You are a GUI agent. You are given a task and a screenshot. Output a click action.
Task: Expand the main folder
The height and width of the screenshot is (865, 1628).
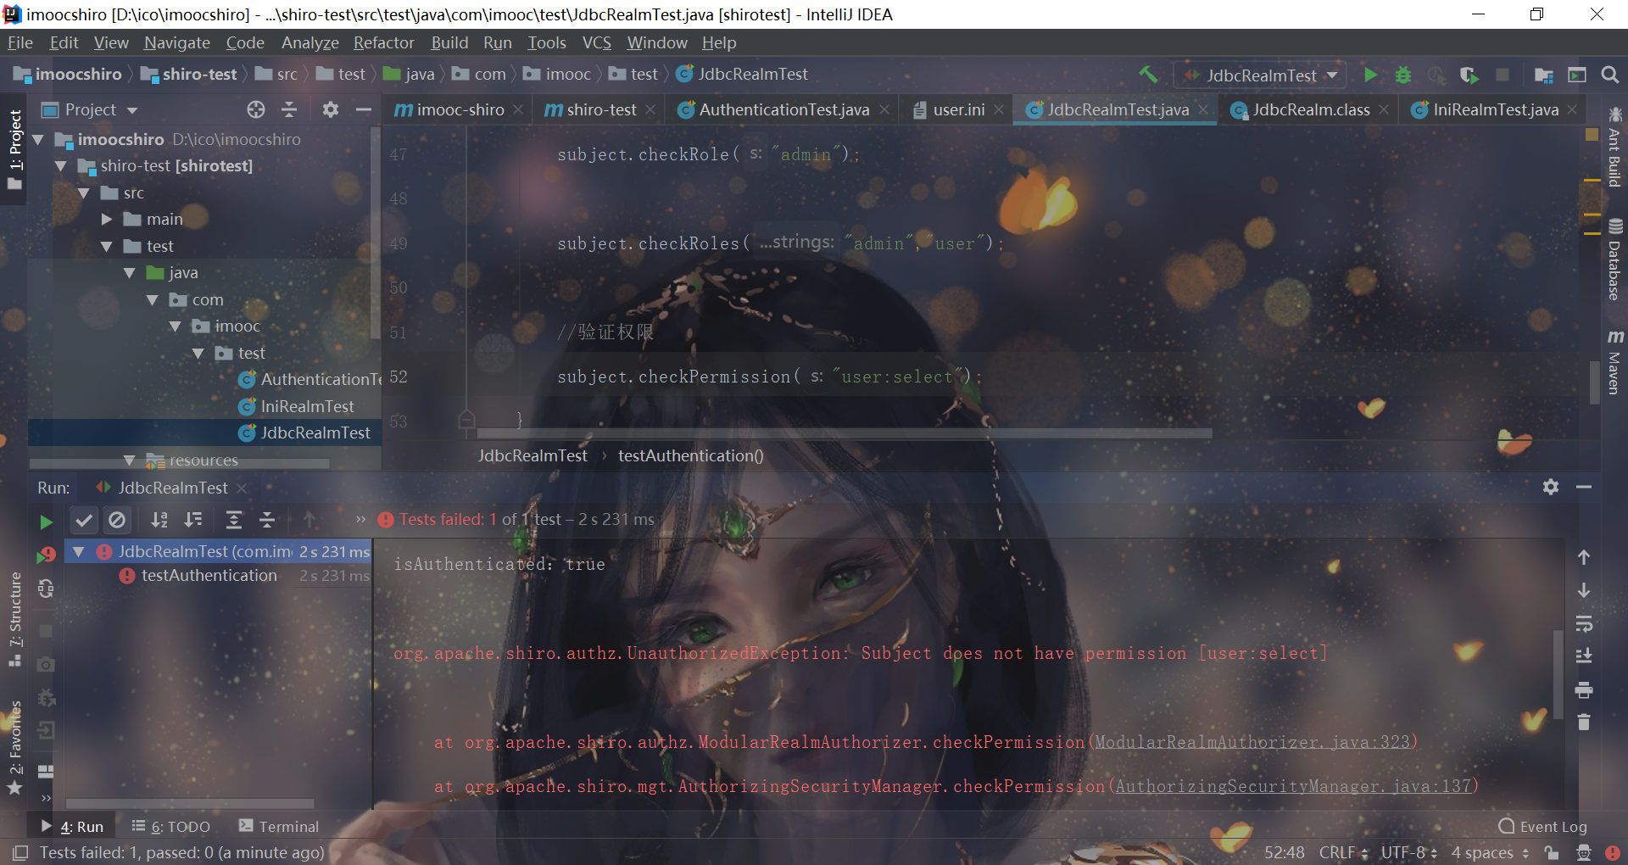(107, 220)
